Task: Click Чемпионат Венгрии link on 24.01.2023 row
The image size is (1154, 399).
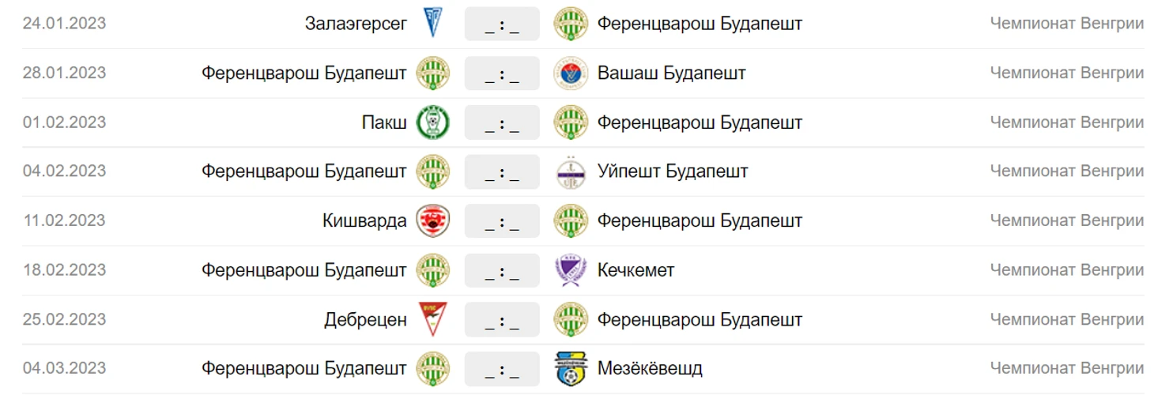Action: pos(1066,24)
